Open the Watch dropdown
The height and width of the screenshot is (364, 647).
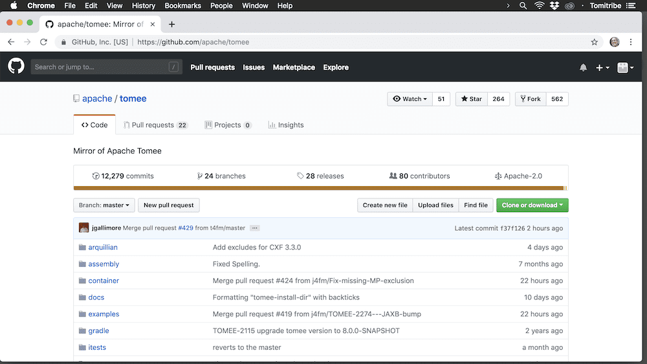click(x=410, y=99)
